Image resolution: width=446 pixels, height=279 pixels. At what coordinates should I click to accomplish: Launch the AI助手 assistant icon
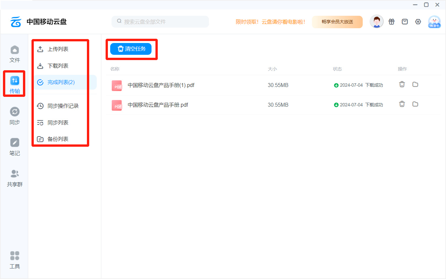coord(435,22)
